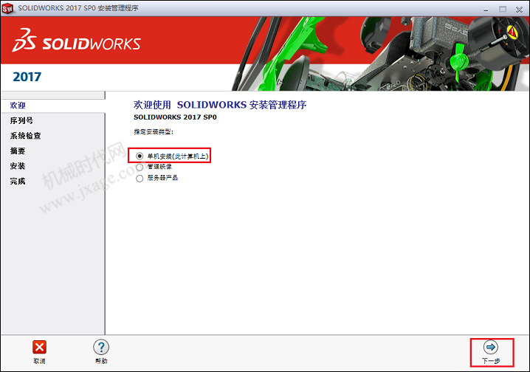Click the 帮助 button label
The height and width of the screenshot is (372, 530).
tap(101, 361)
